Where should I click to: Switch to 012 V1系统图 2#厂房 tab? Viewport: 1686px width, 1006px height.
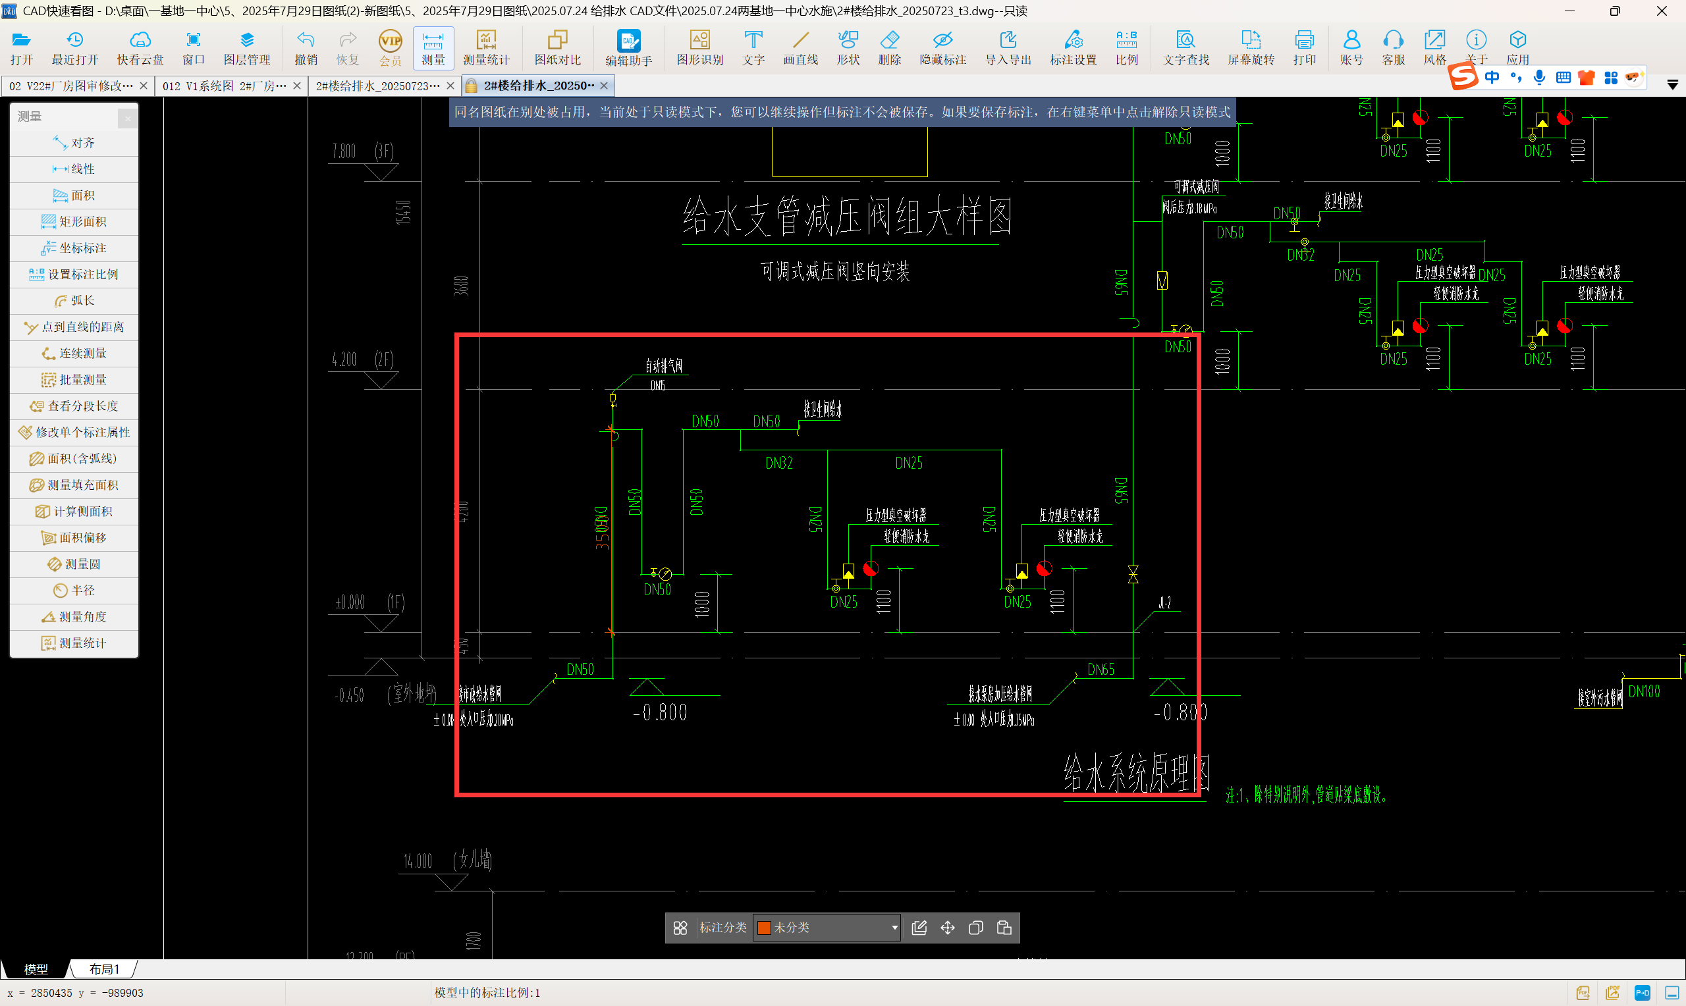click(x=225, y=86)
